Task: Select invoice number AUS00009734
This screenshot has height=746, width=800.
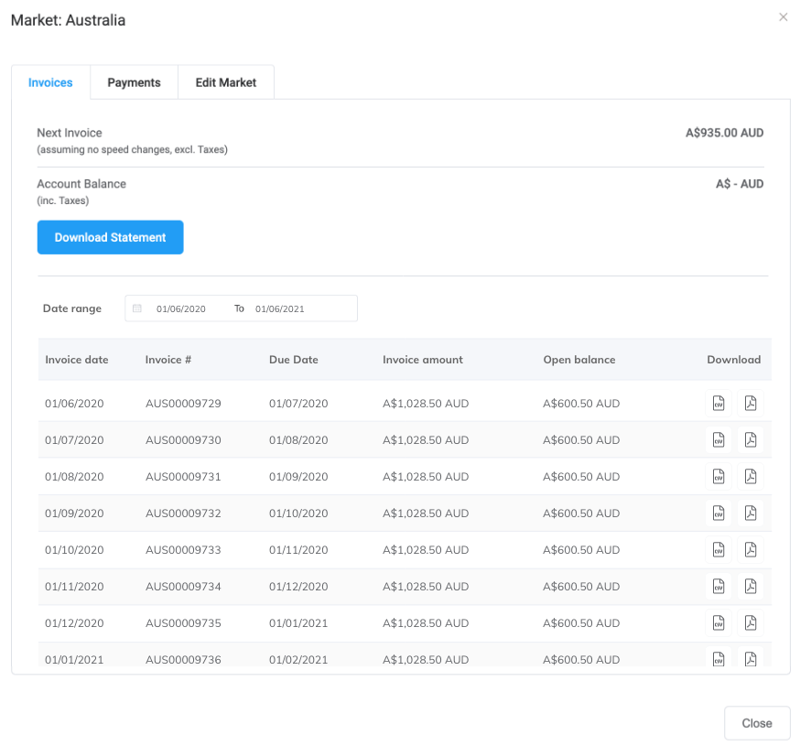Action: [183, 587]
